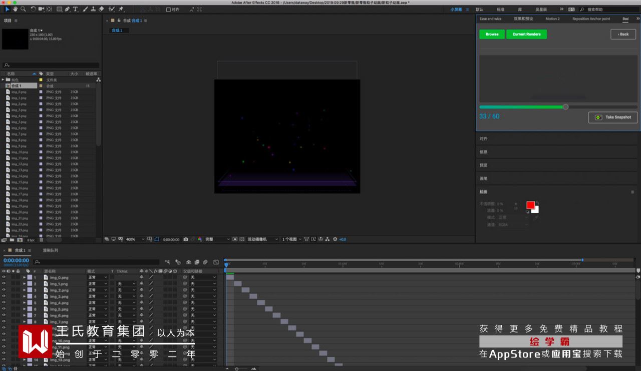Open the 400% magnification dropdown
The width and height of the screenshot is (641, 371).
[135, 239]
